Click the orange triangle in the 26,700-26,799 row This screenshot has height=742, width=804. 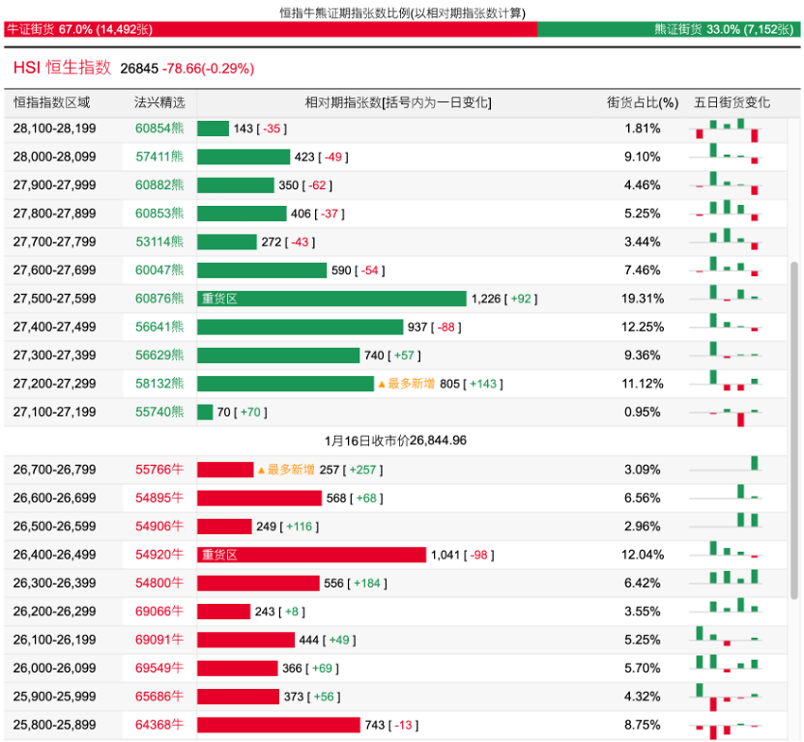pyautogui.click(x=261, y=470)
